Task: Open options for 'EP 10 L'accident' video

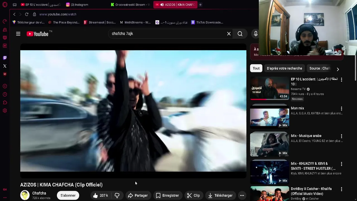Action: point(341,80)
